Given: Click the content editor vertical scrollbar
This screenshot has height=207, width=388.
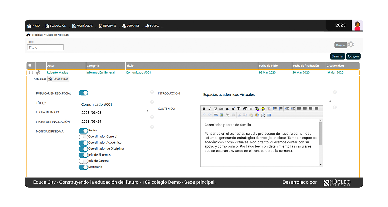Looking at the screenshot, I should tap(321, 134).
